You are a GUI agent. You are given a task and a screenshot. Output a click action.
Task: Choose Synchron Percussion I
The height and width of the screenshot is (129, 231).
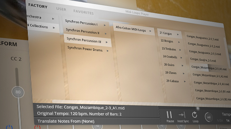point(81,23)
